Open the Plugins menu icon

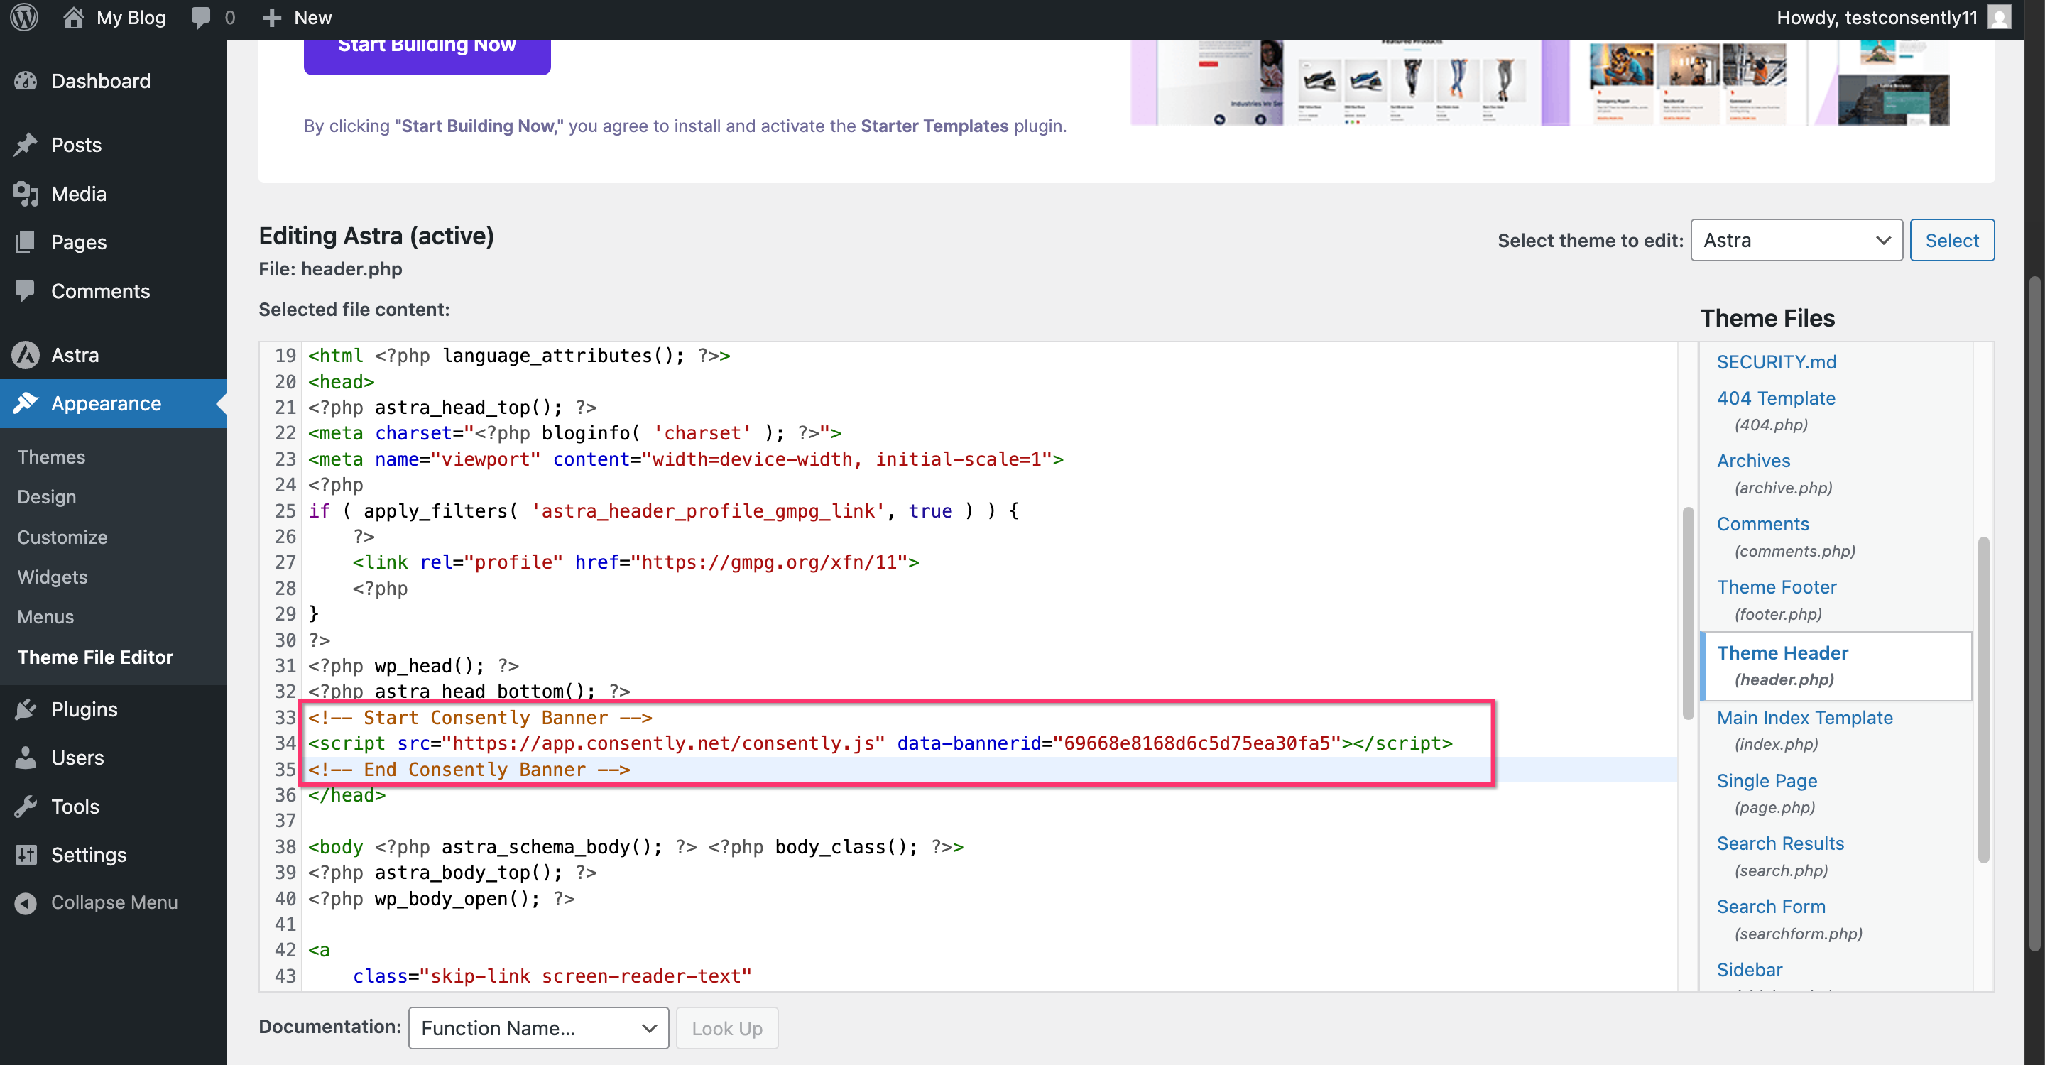(26, 709)
